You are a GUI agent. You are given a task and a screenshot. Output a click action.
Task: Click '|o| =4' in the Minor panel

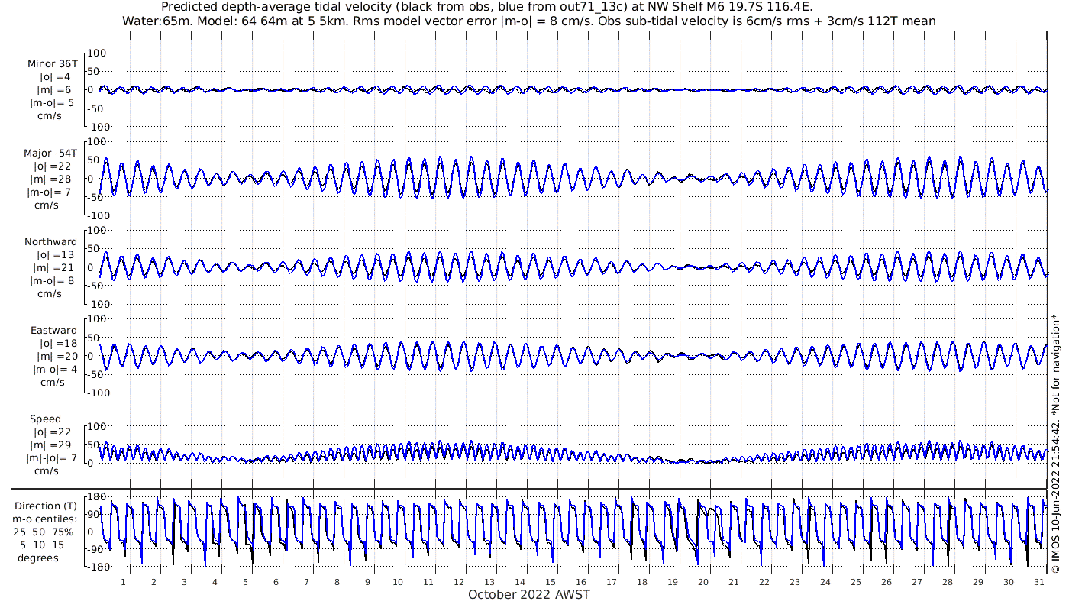[55, 77]
